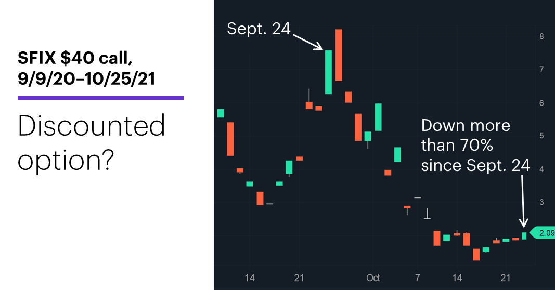555x290 pixels.
Task: Click the last green candle near 2.09
Action: pos(524,235)
